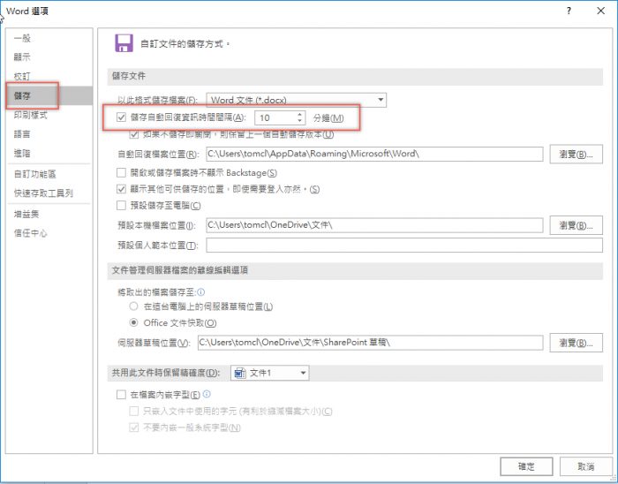Open the 語言 options category
Viewport: 618px width, 484px height.
22,134
